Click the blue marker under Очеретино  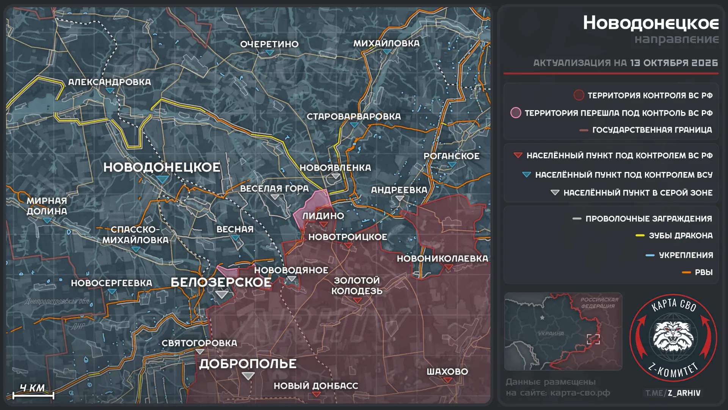click(270, 53)
